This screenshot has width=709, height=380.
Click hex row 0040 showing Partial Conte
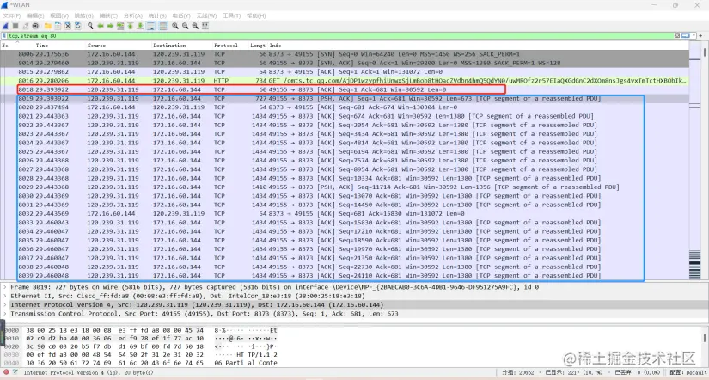click(x=140, y=363)
